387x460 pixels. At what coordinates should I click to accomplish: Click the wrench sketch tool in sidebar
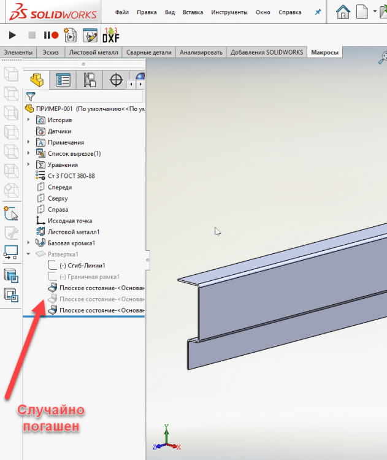(11, 233)
